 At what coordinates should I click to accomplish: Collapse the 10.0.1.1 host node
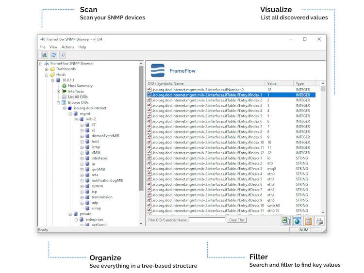(52, 80)
